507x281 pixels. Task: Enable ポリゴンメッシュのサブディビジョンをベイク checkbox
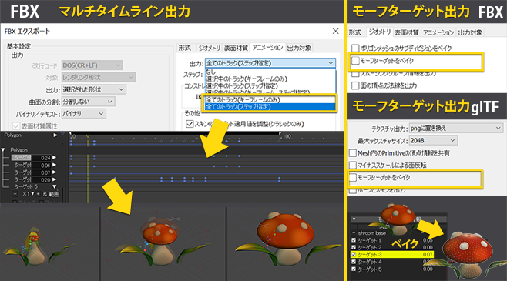355,49
